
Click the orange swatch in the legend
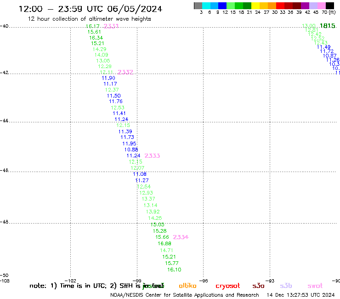click(272, 6)
